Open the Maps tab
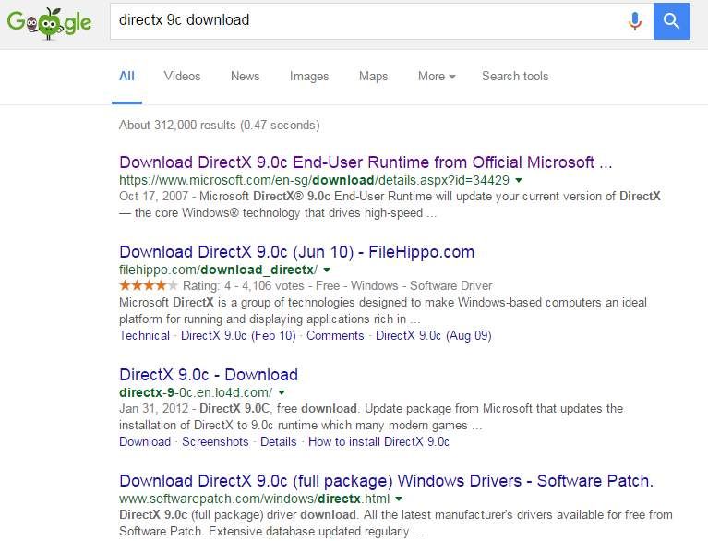This screenshot has height=541, width=708. coord(373,76)
